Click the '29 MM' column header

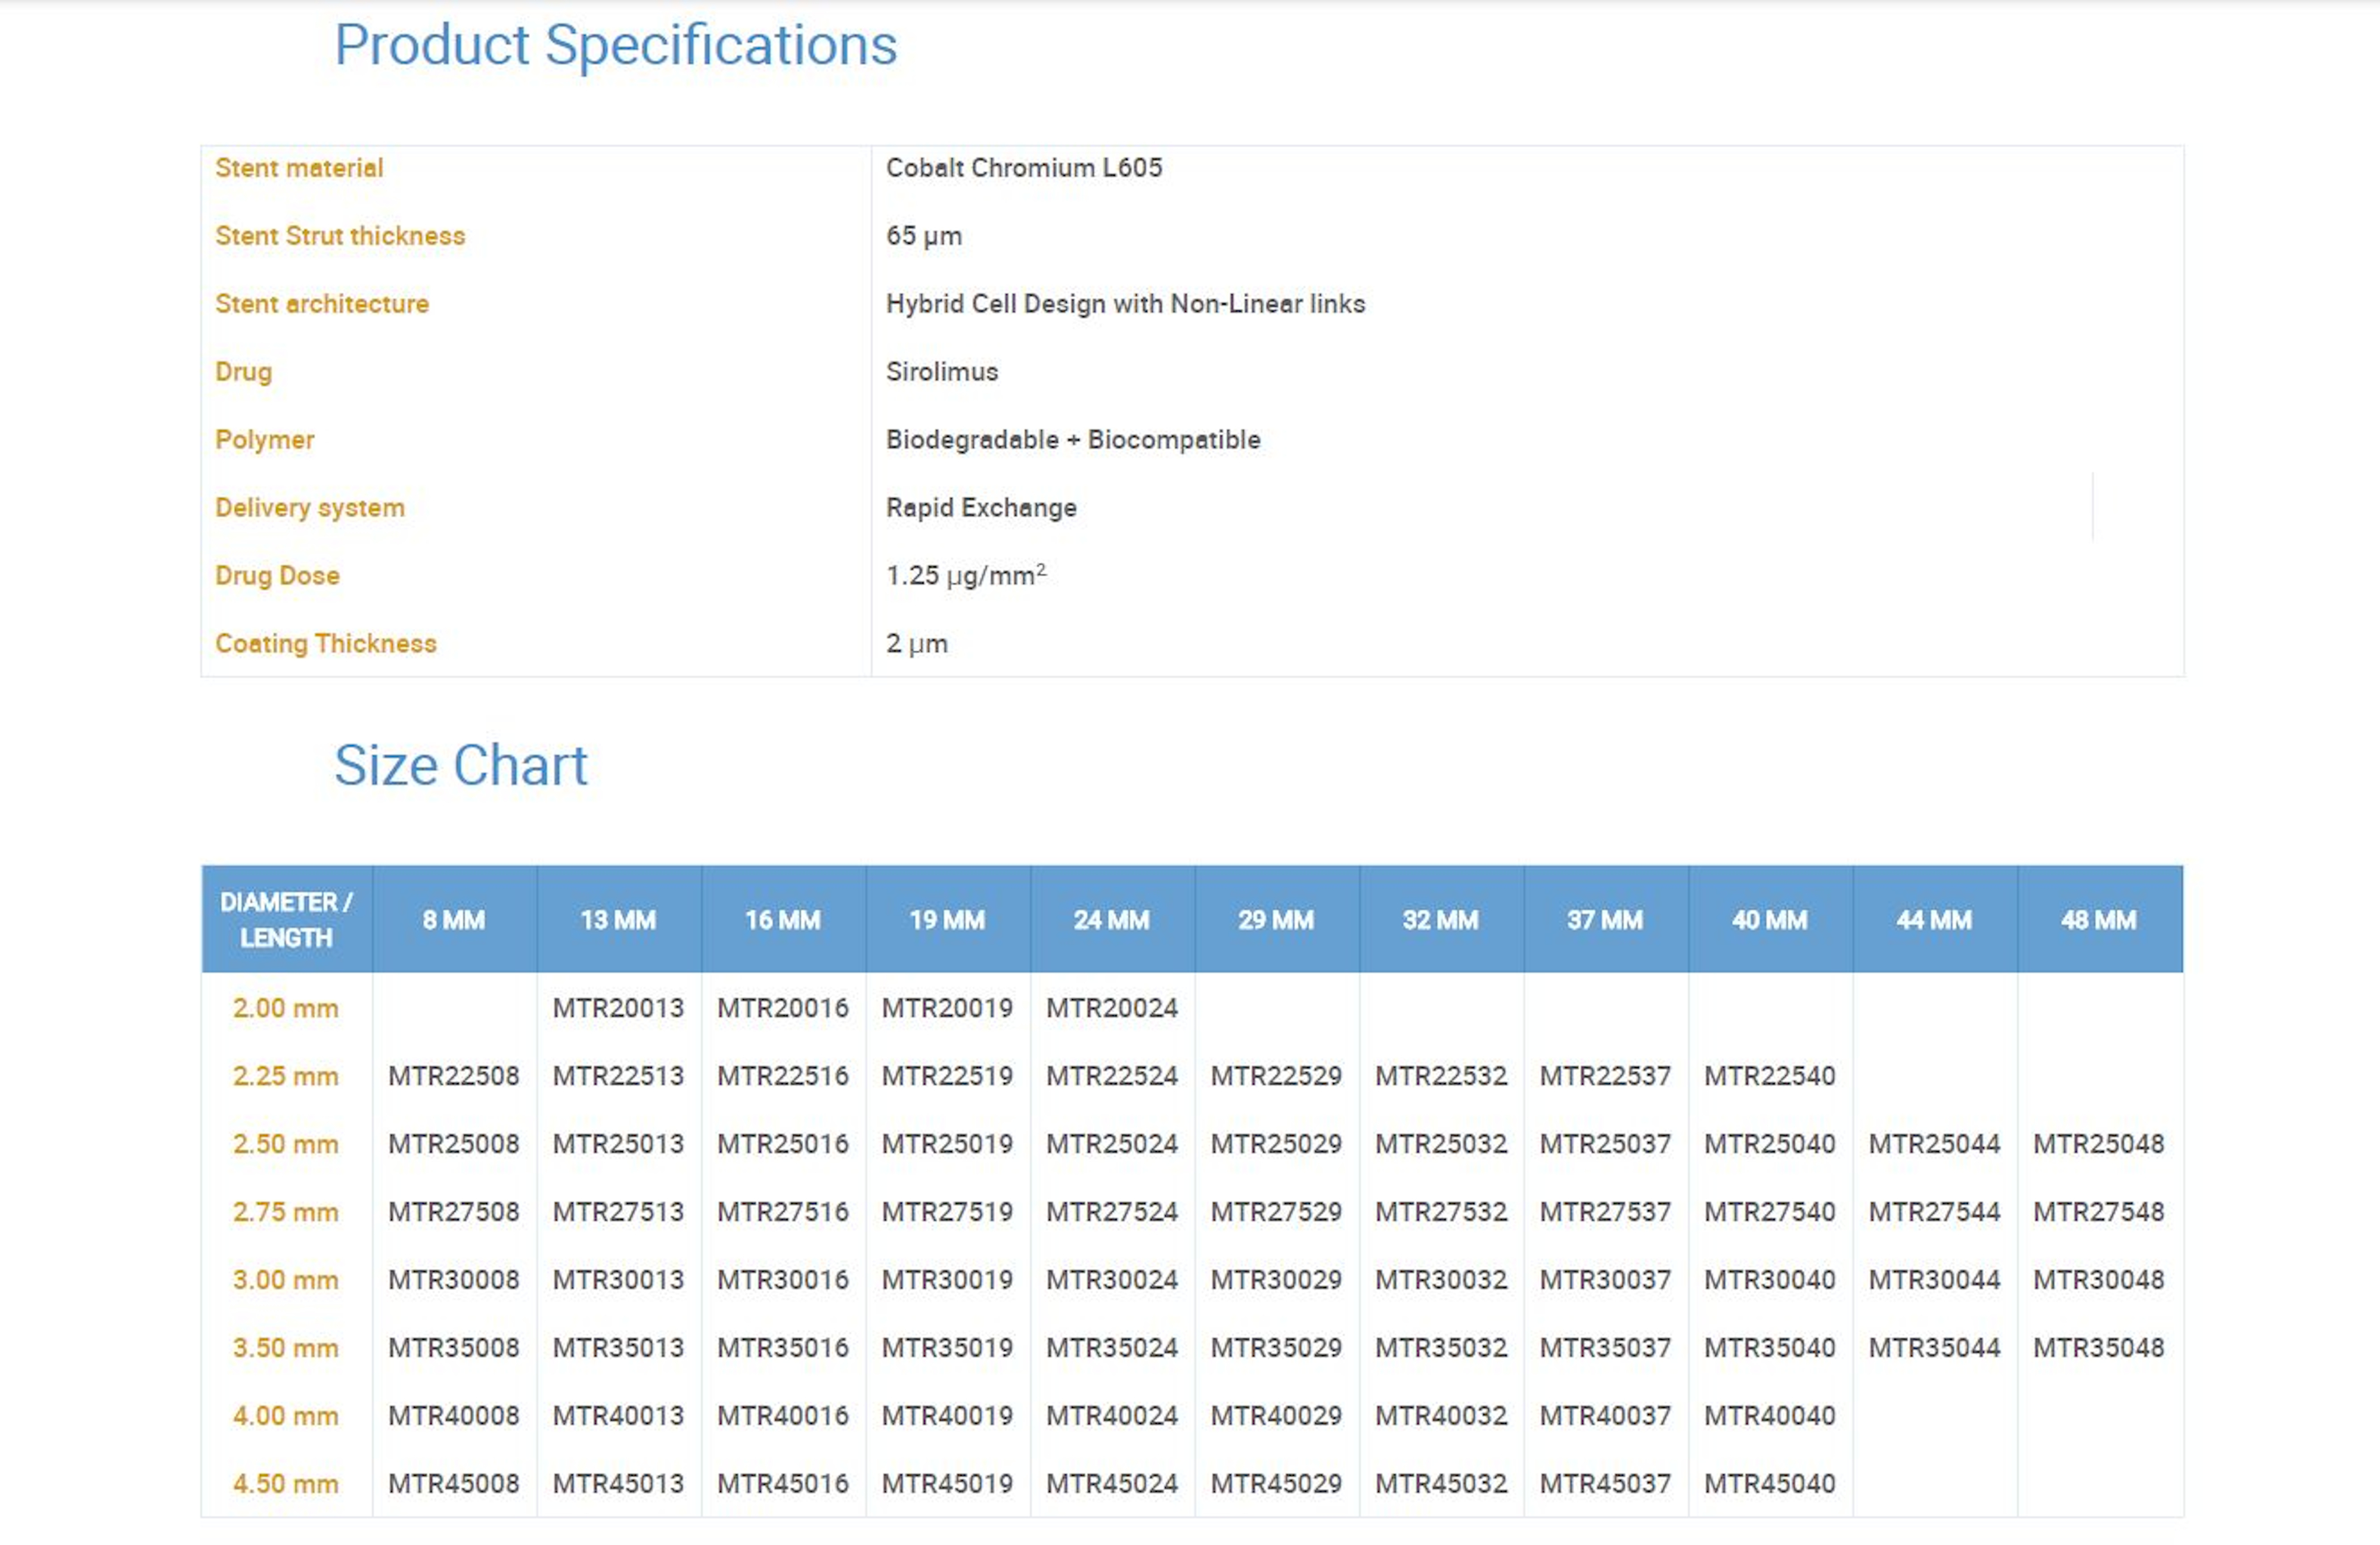1277,919
